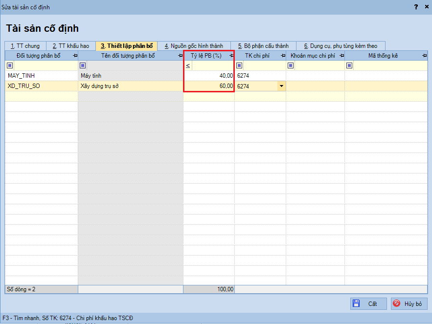Viewport: 432px width, 324px height.
Task: Select the MAY_TINH row's 40,00 ratio cell
Action: tap(209, 76)
